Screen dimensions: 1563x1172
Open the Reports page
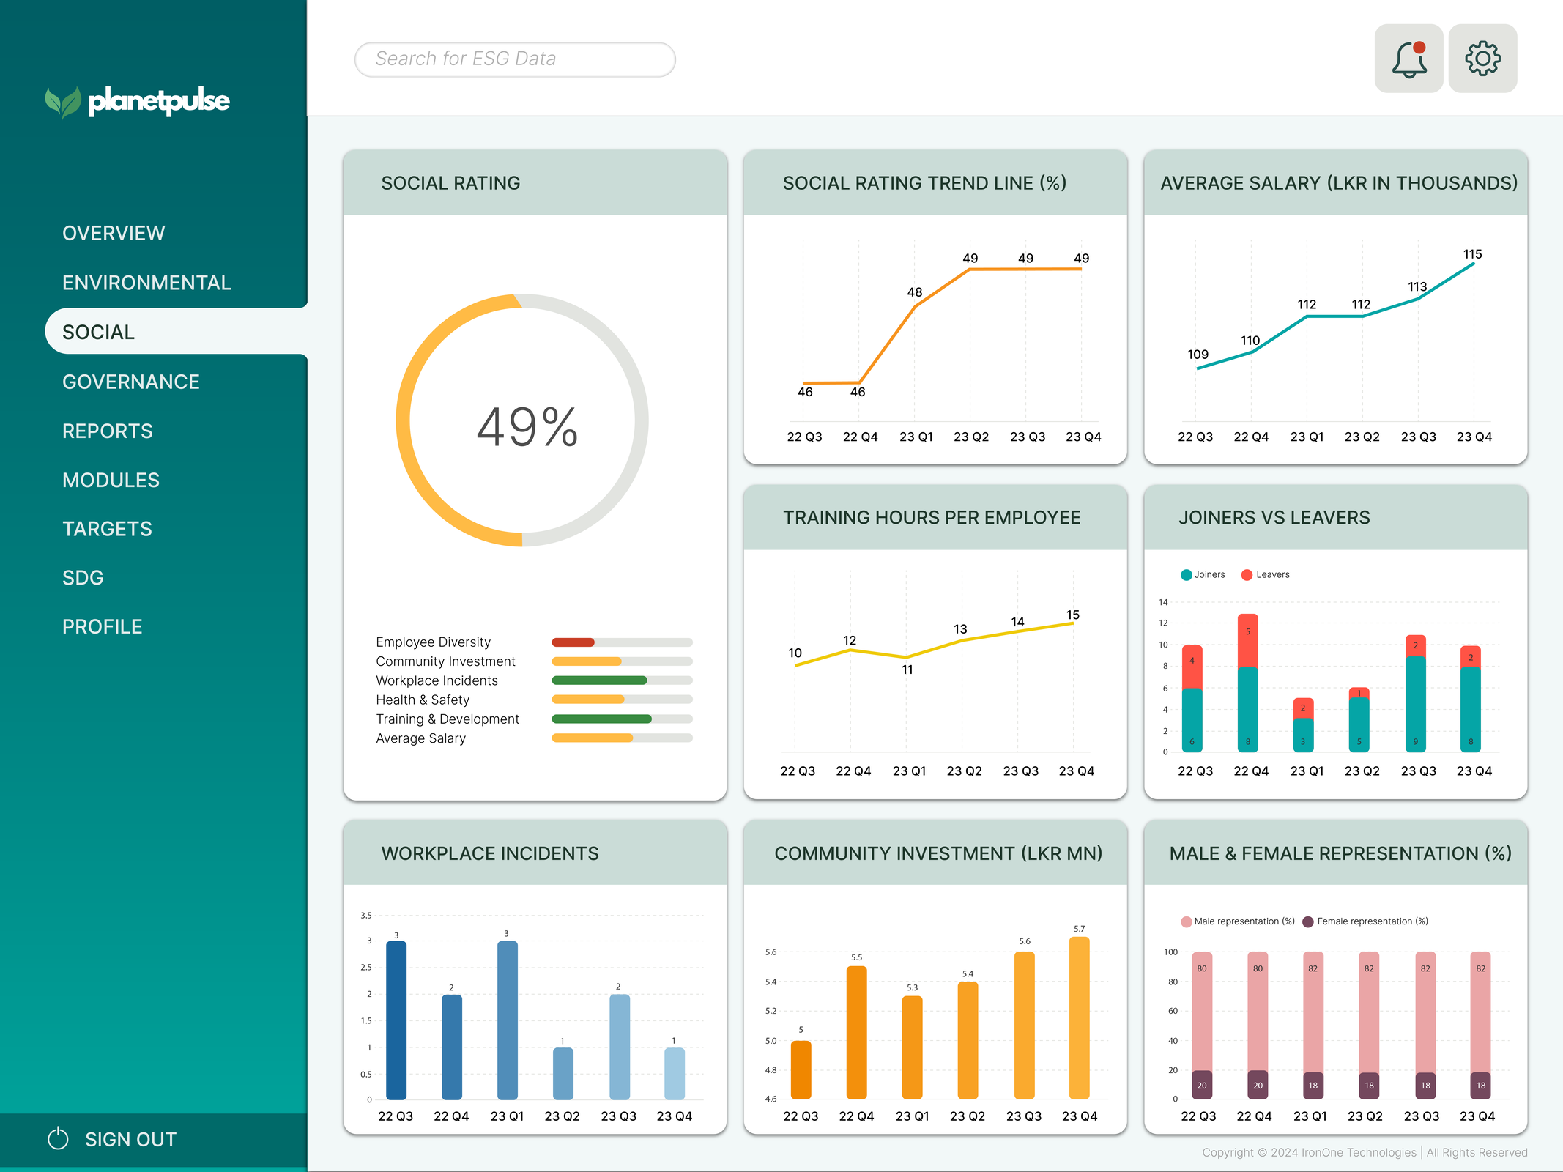coord(108,431)
